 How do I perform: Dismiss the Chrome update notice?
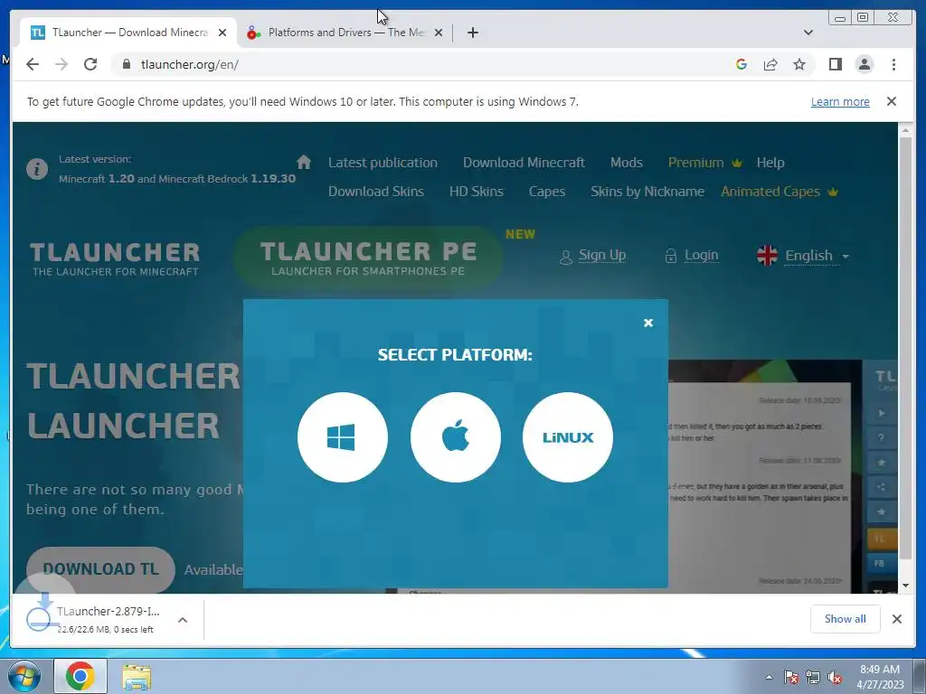point(891,101)
